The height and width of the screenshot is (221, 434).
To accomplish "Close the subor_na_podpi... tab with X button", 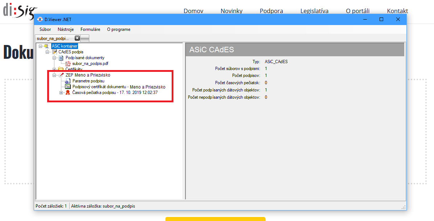I will pos(77,38).
